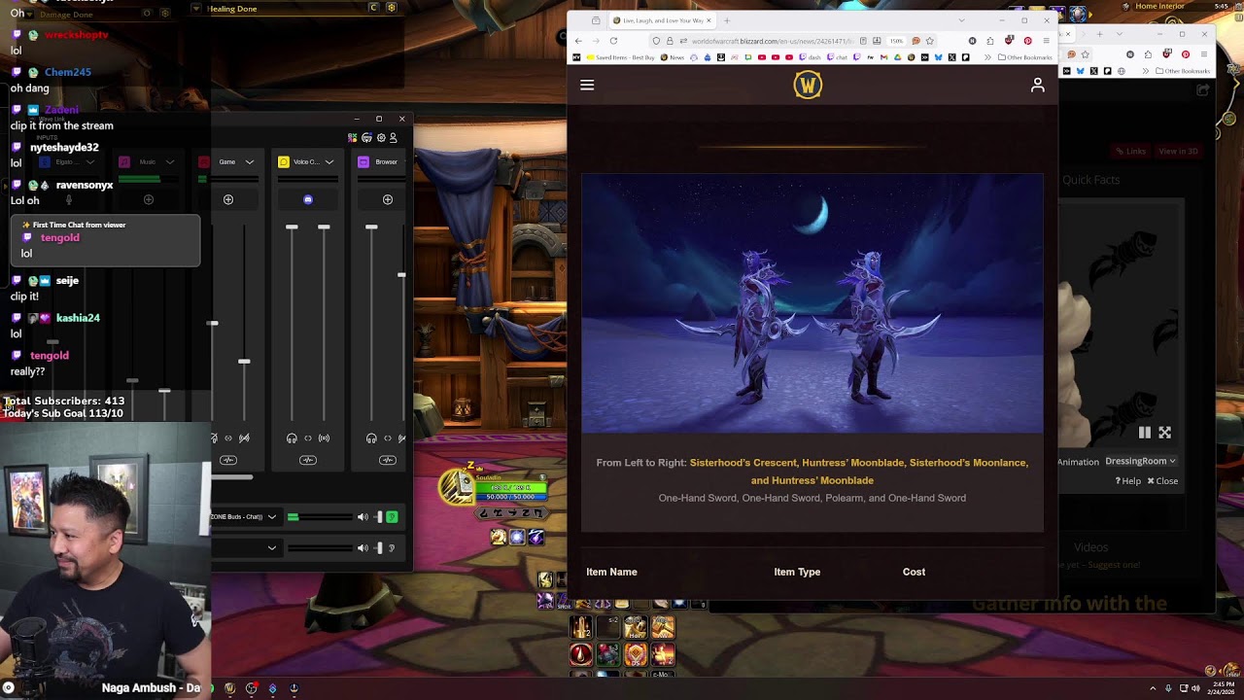Go back in the front browser
Image resolution: width=1244 pixels, height=700 pixels.
coord(578,41)
